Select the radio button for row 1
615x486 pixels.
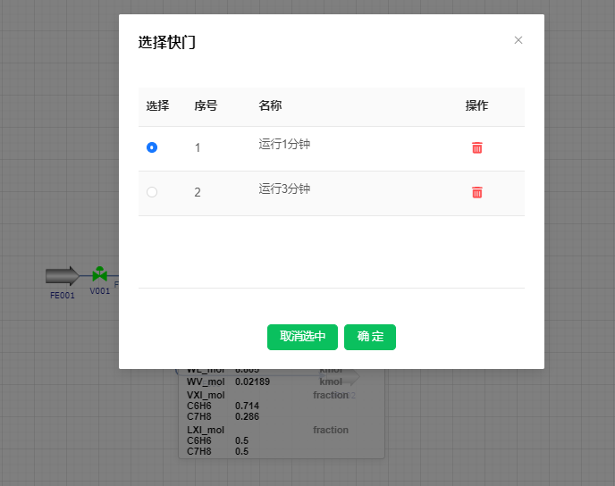(x=152, y=147)
